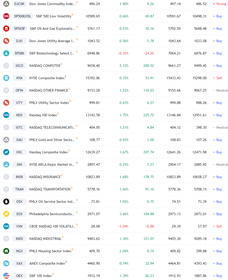Screen dimensions: 228x280
Task: Open the HGX ticker badge
Action: [19, 251]
